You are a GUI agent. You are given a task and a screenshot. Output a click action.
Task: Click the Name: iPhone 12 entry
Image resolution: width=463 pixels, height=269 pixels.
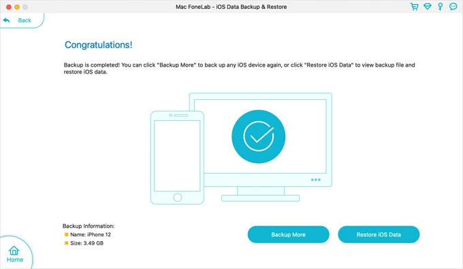[91, 234]
